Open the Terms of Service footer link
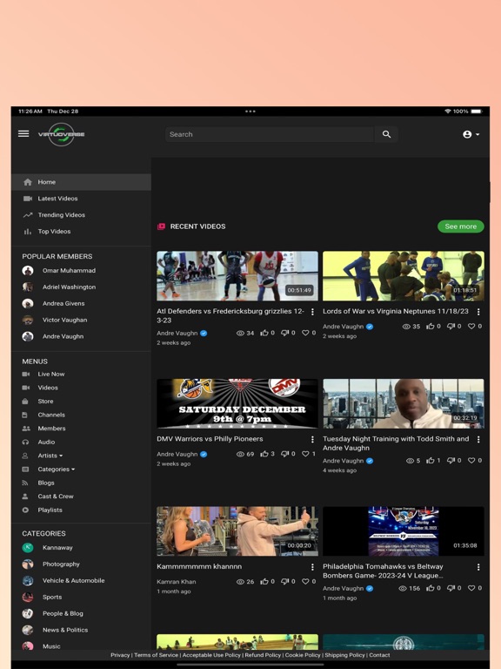This screenshot has height=669, width=501. (x=157, y=655)
